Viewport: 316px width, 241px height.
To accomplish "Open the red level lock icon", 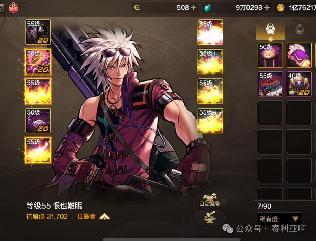I will click(x=13, y=8).
